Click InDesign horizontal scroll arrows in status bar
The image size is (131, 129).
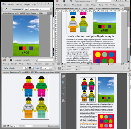123,64
